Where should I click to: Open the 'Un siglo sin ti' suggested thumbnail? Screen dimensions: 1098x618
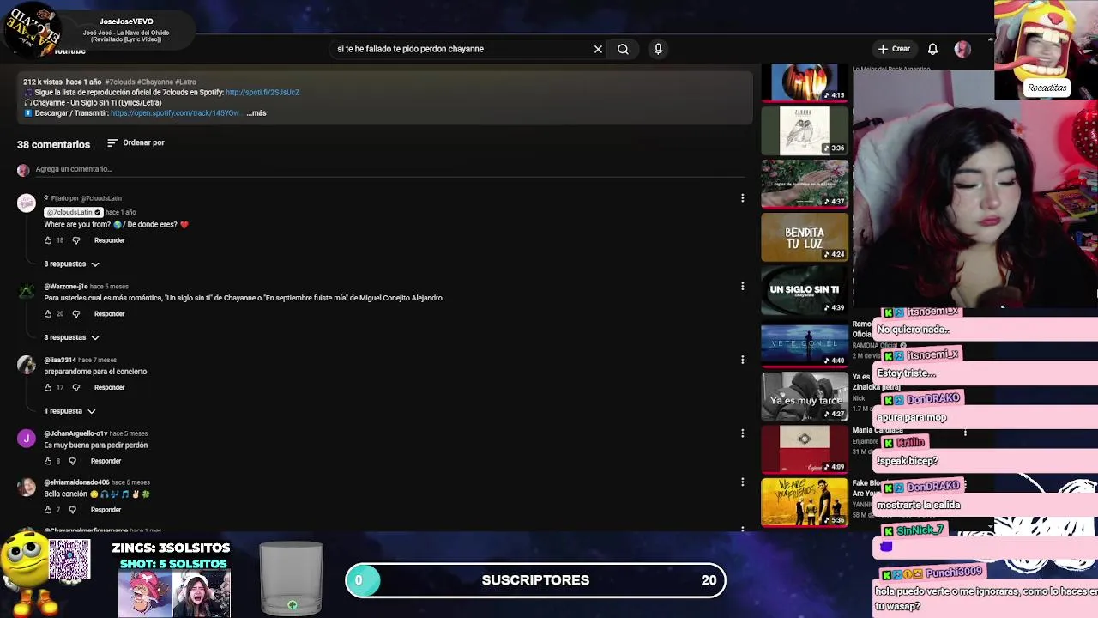pos(805,290)
